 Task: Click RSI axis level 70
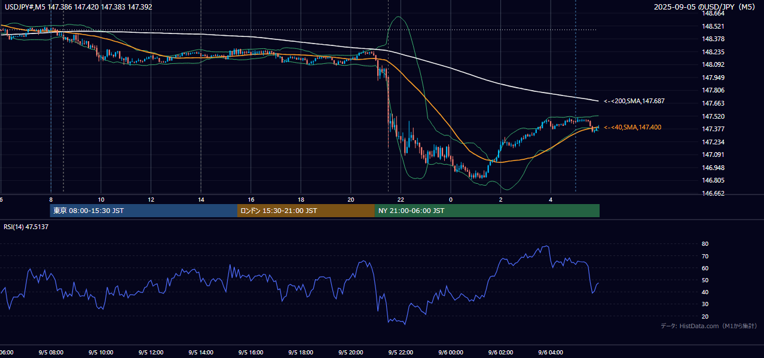click(x=705, y=256)
